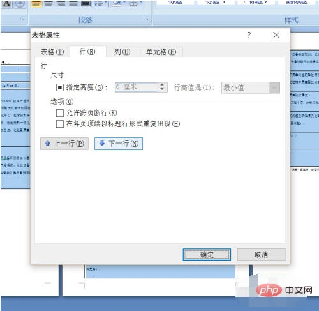Image resolution: width=319 pixels, height=311 pixels.
Task: Click the distributed alignment icon in the ribbon
Action: 85,4
